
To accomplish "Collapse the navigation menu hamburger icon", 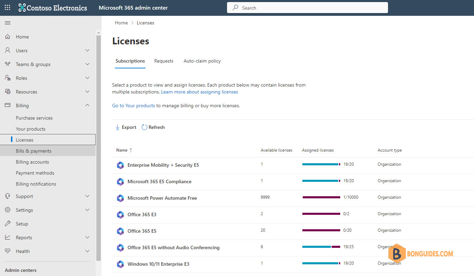I will 8,23.
